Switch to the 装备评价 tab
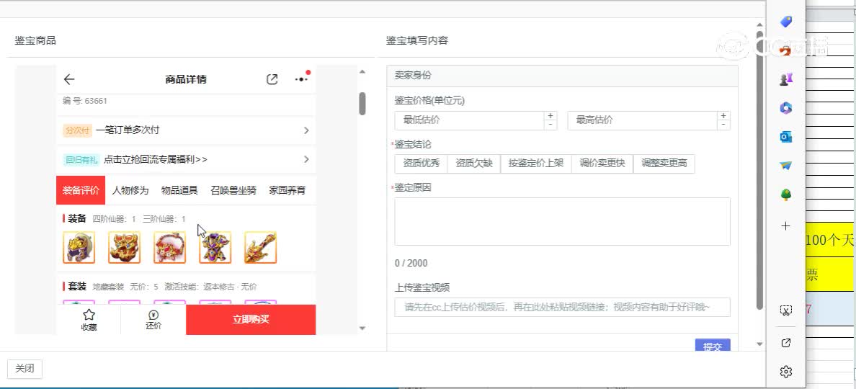 81,190
